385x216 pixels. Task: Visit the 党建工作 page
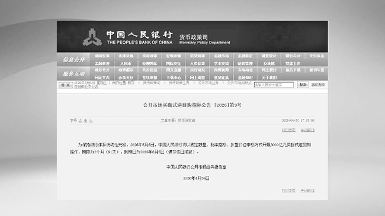(x=293, y=63)
